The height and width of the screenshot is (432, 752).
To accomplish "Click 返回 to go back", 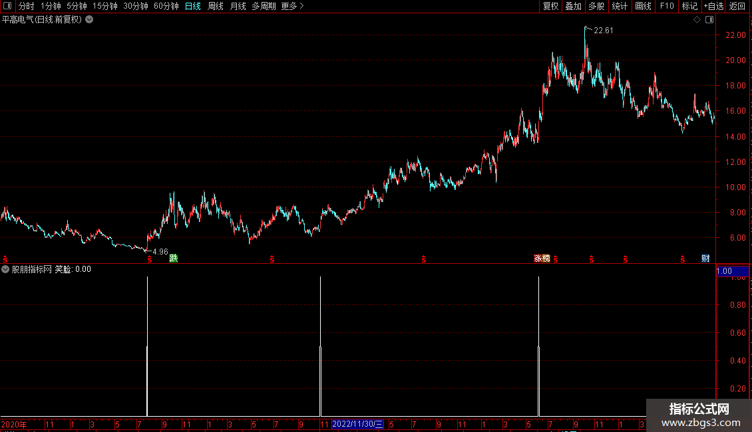I will coord(737,6).
